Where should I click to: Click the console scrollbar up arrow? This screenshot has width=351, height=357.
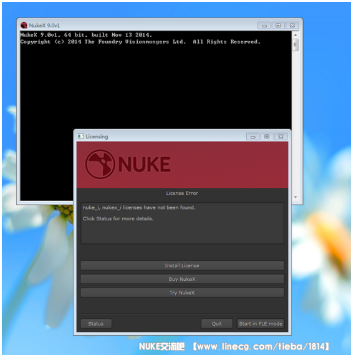click(x=296, y=35)
